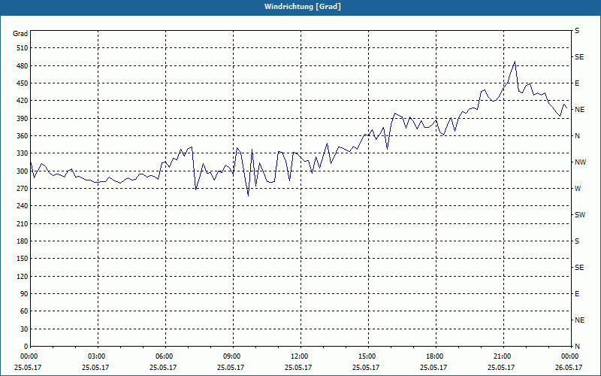Click the W compass direction label
The height and width of the screenshot is (376, 601).
point(578,189)
